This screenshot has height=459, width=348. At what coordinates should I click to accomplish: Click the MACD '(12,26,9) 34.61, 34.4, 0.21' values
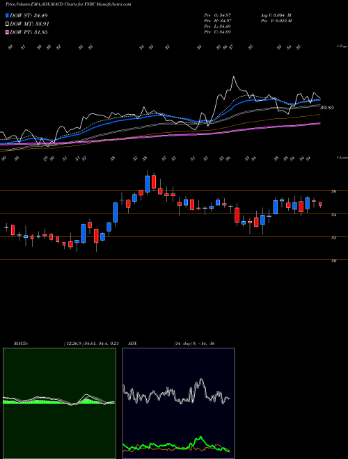pos(90,344)
